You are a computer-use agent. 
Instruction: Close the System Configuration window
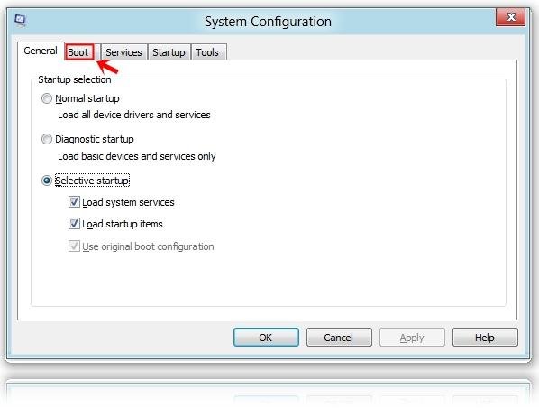pos(511,17)
